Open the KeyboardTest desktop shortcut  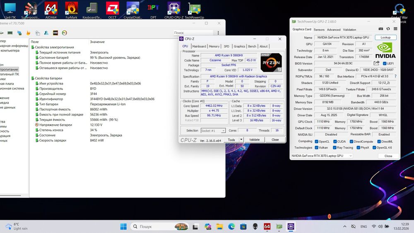(x=92, y=11)
